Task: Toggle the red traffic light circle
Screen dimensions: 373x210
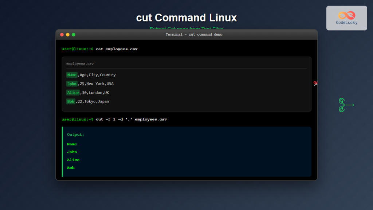Action: (62, 35)
